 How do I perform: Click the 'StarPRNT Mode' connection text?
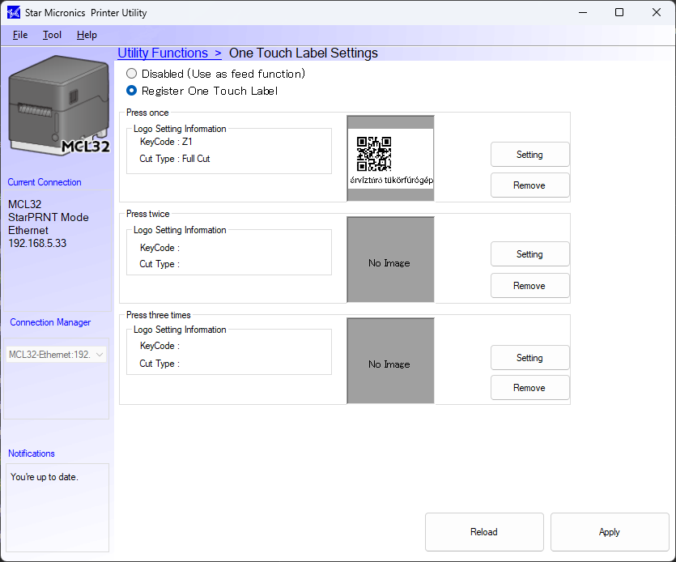point(49,217)
